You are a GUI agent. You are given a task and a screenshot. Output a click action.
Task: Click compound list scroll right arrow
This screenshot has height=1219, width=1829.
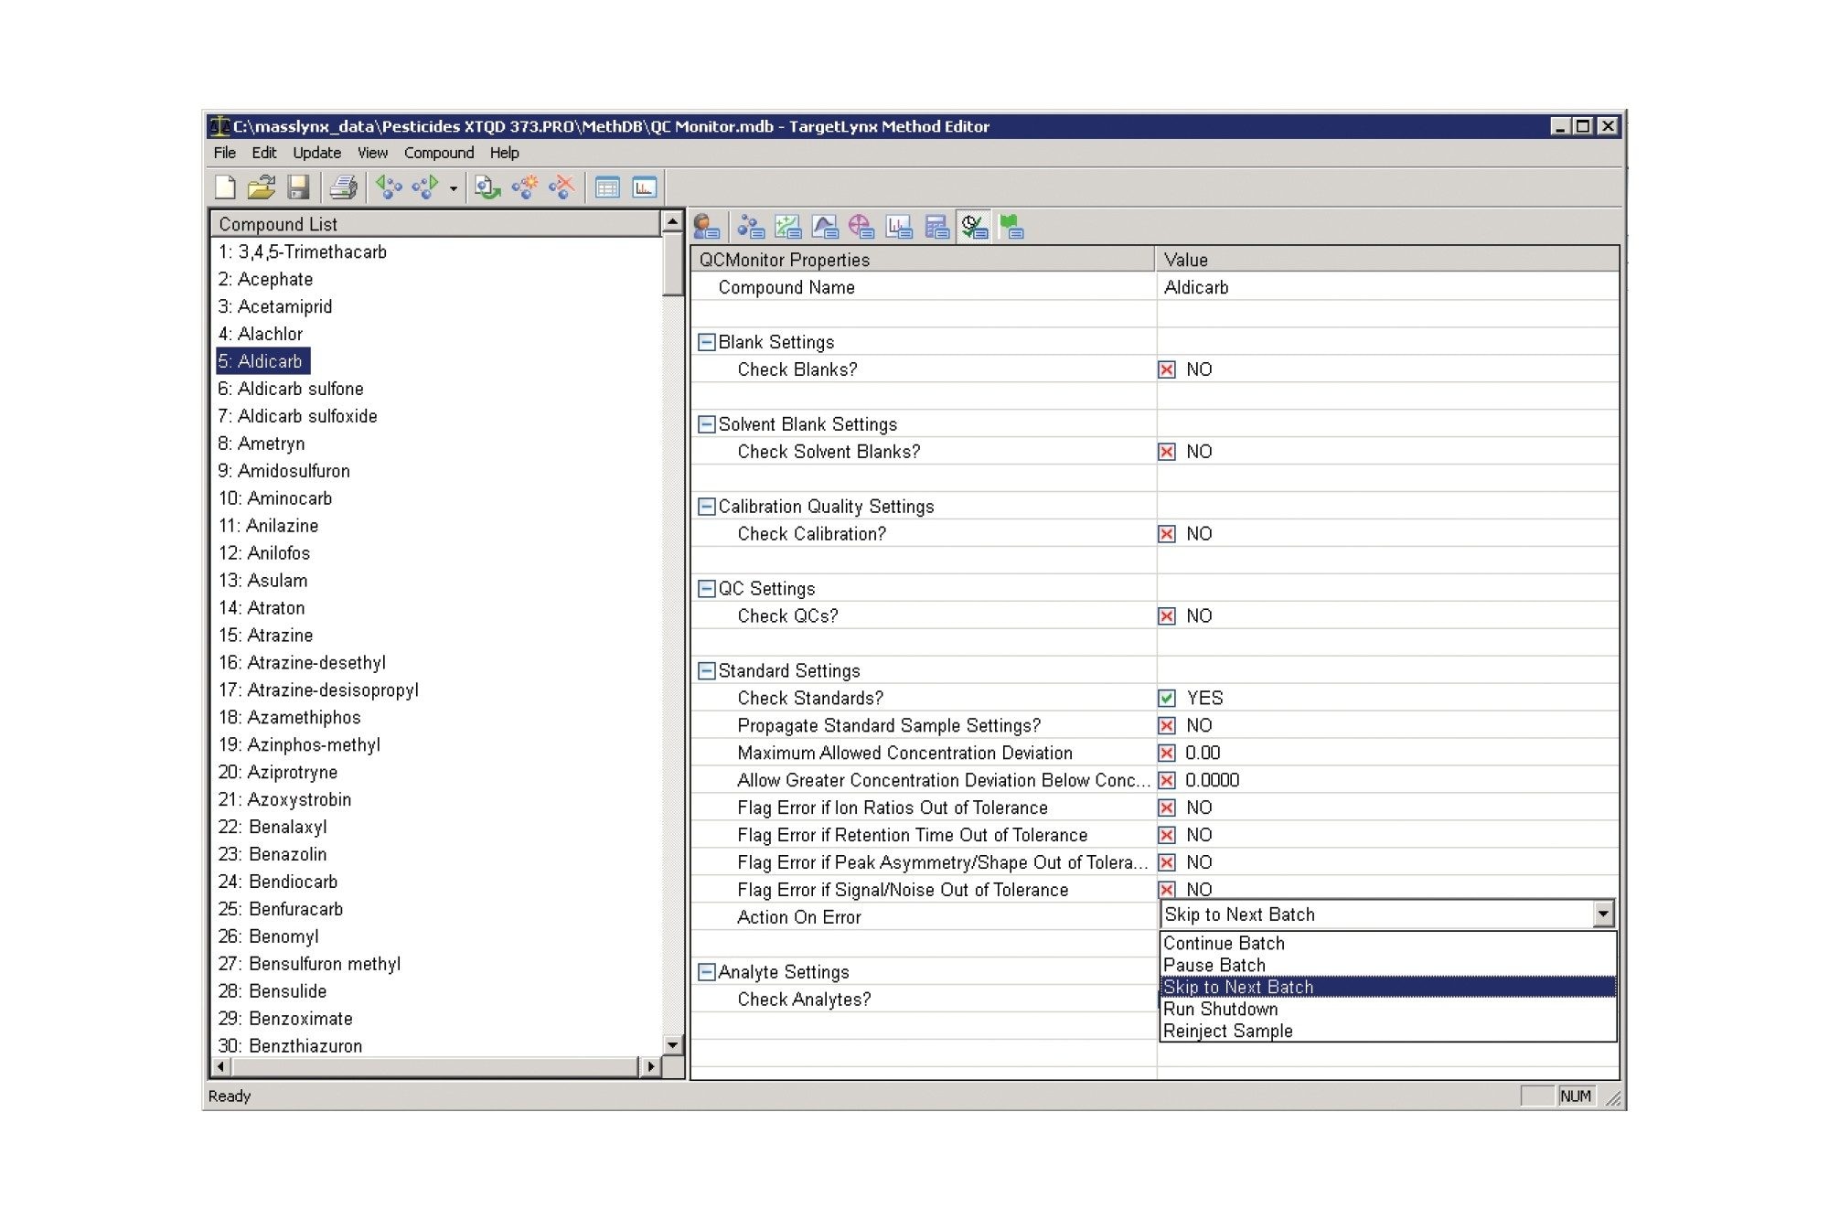point(650,1066)
